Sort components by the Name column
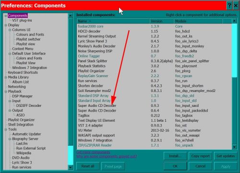Screen dimensions: 240x173 coord(113,21)
